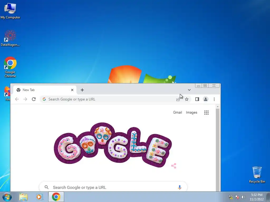
Task: Expand the tab search chevron
Action: pyautogui.click(x=189, y=90)
